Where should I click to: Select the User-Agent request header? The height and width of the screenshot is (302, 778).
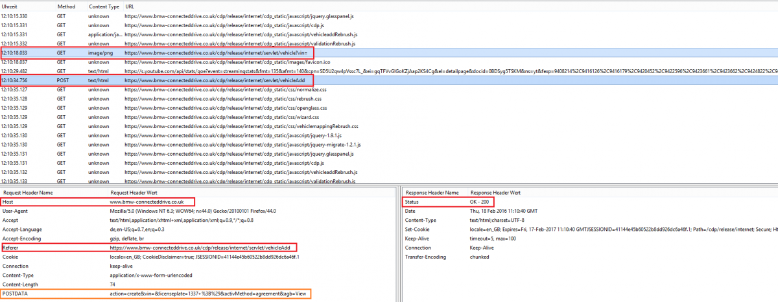tap(16, 211)
